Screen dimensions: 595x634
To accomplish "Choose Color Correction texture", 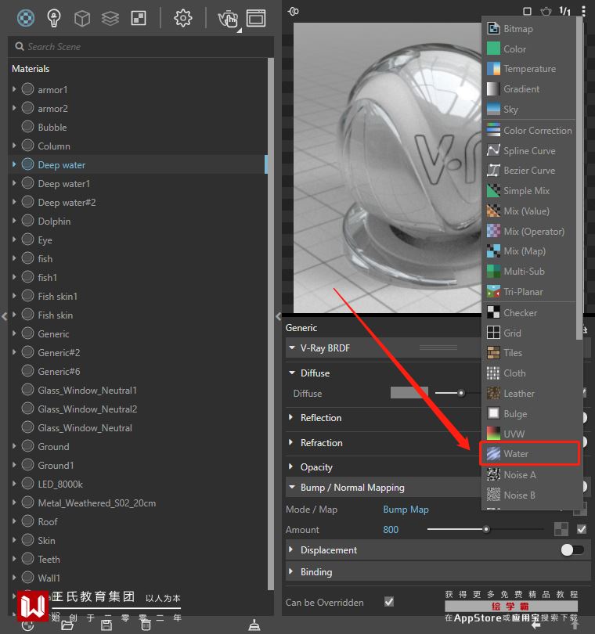I will tap(529, 130).
